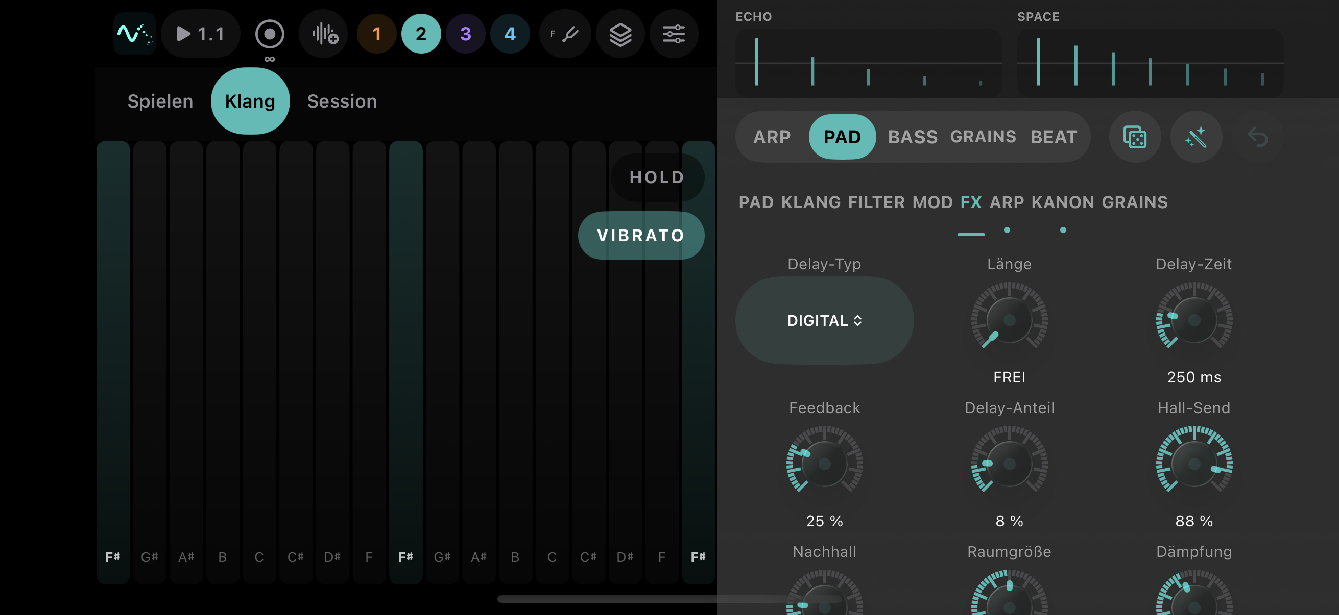Start playback at 1.1
The width and height of the screenshot is (1339, 615).
pyautogui.click(x=201, y=34)
